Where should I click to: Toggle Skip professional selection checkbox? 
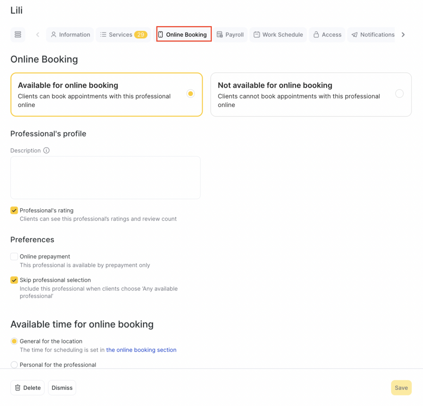coord(14,280)
